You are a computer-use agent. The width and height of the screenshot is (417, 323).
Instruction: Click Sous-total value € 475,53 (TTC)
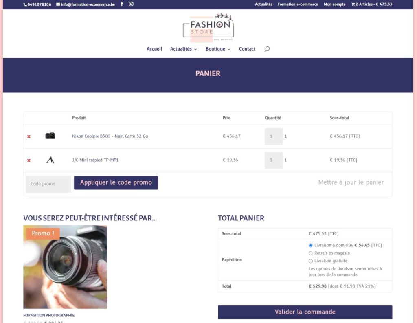coord(323,234)
